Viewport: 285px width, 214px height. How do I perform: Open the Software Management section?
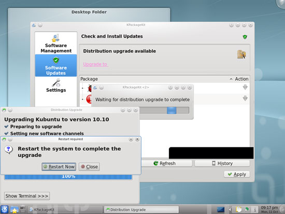tap(56, 44)
